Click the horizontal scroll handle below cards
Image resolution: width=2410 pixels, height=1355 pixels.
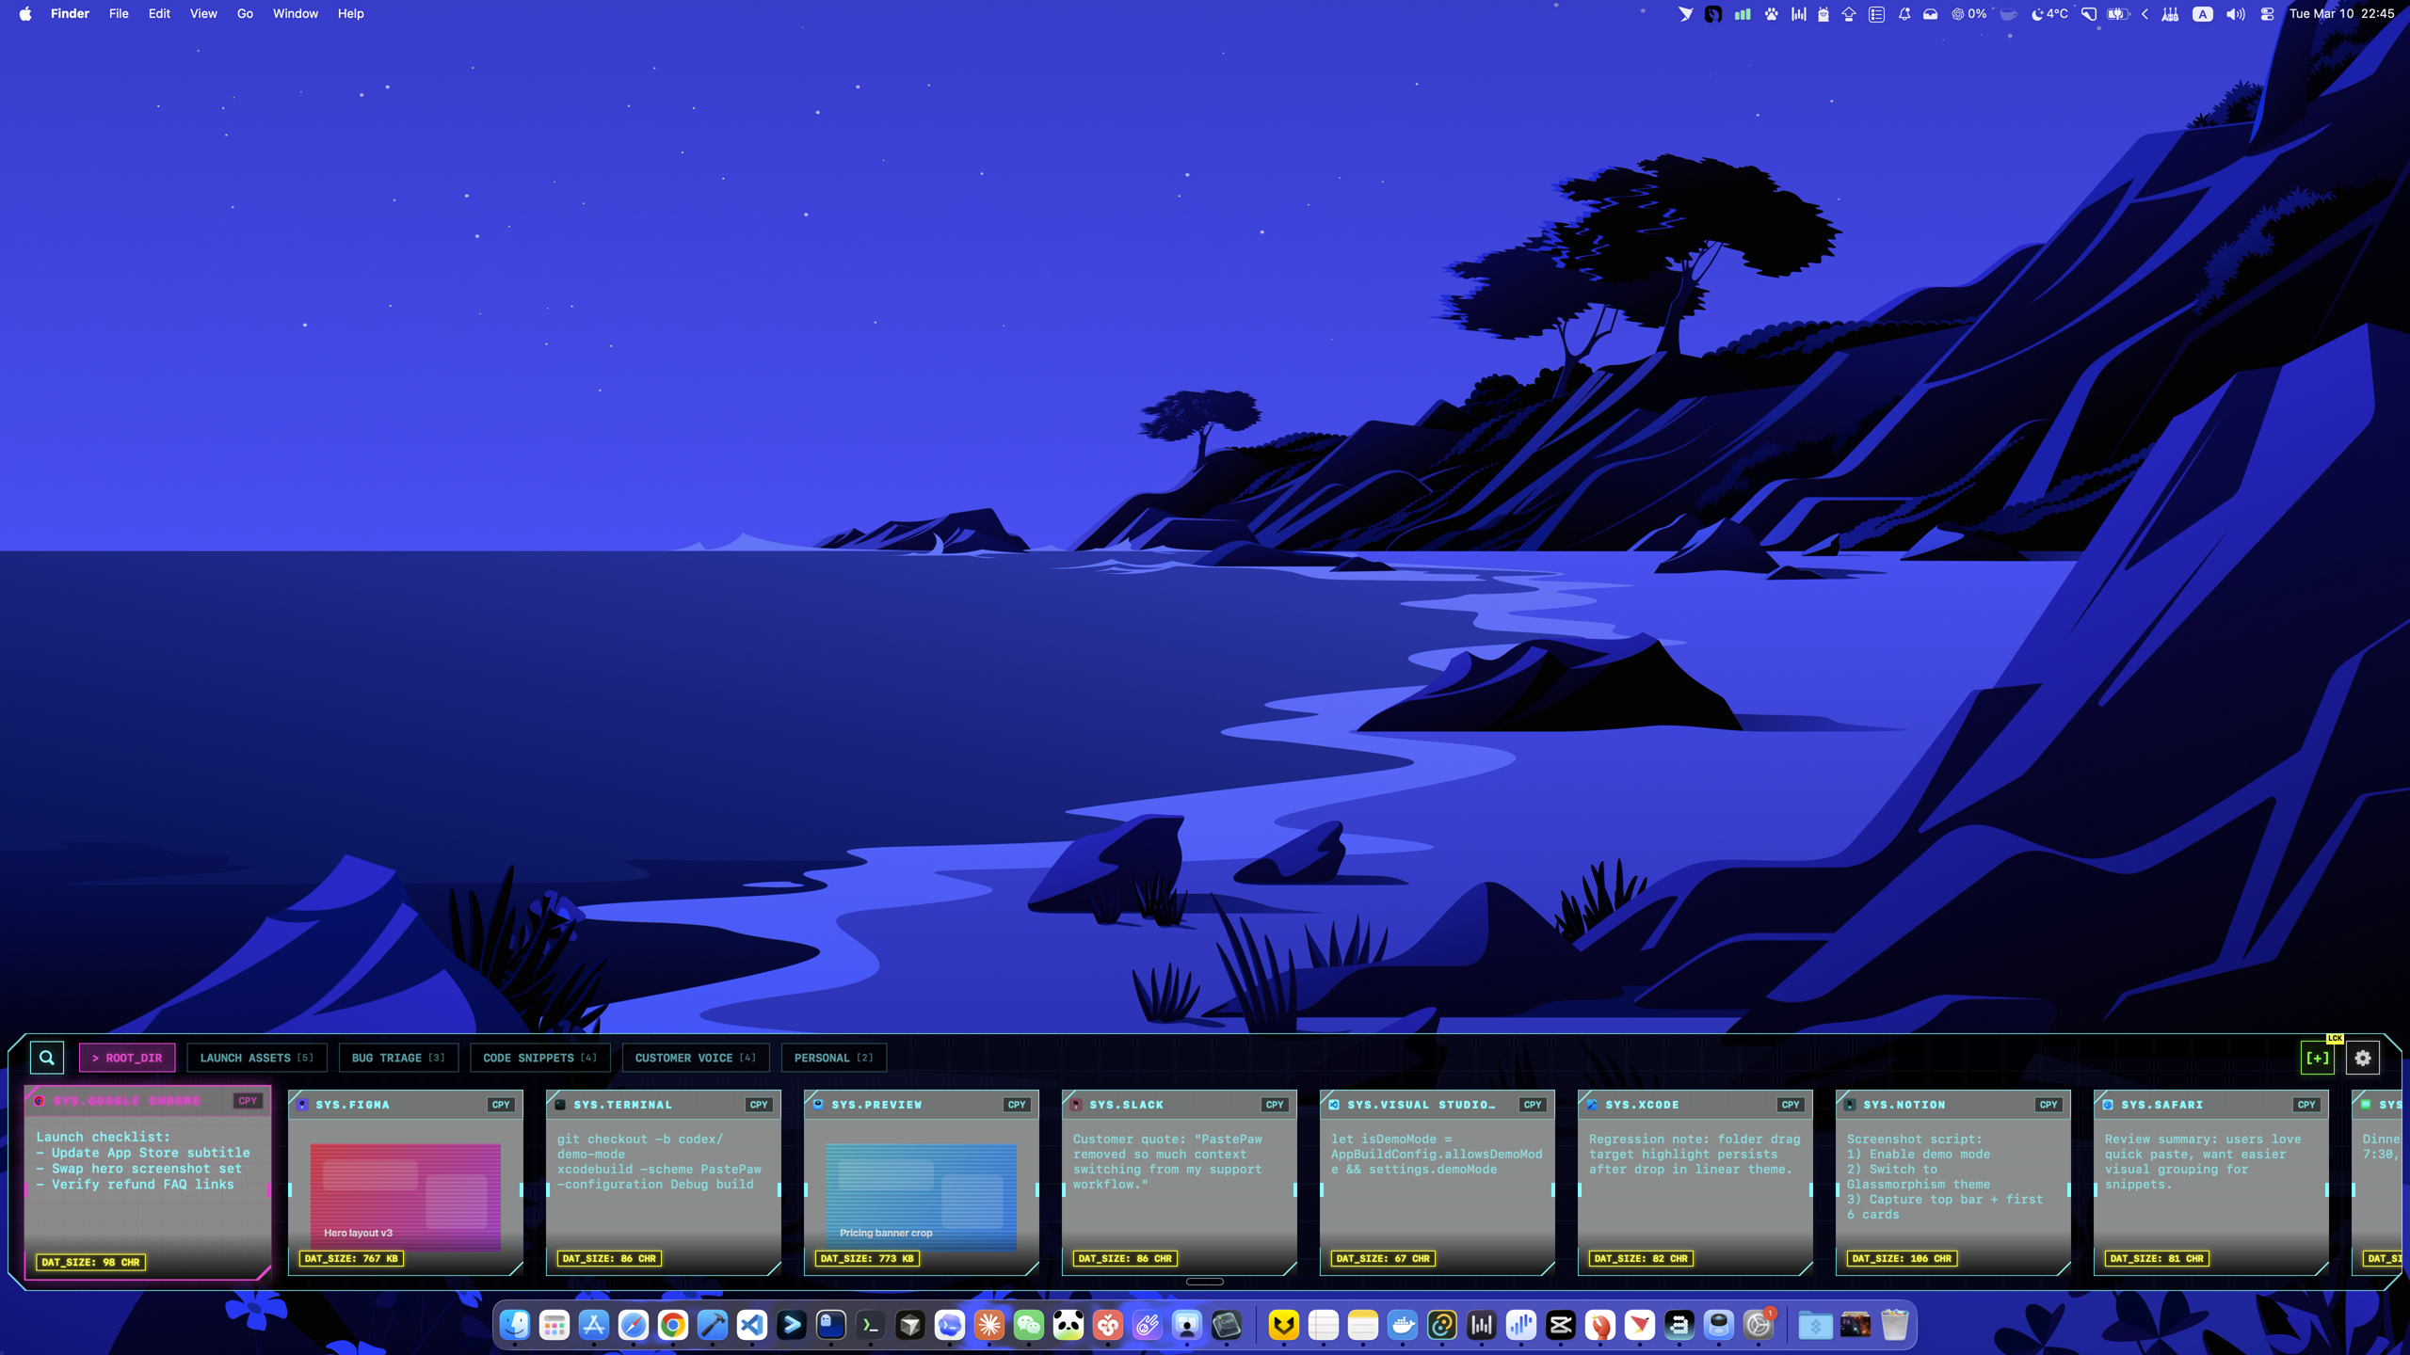1204,1282
